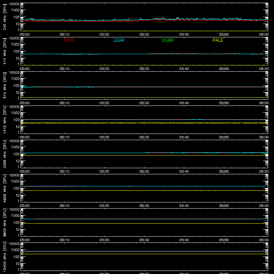Click the 10 y-tick of 1415 MHz panel

tap(17, 127)
